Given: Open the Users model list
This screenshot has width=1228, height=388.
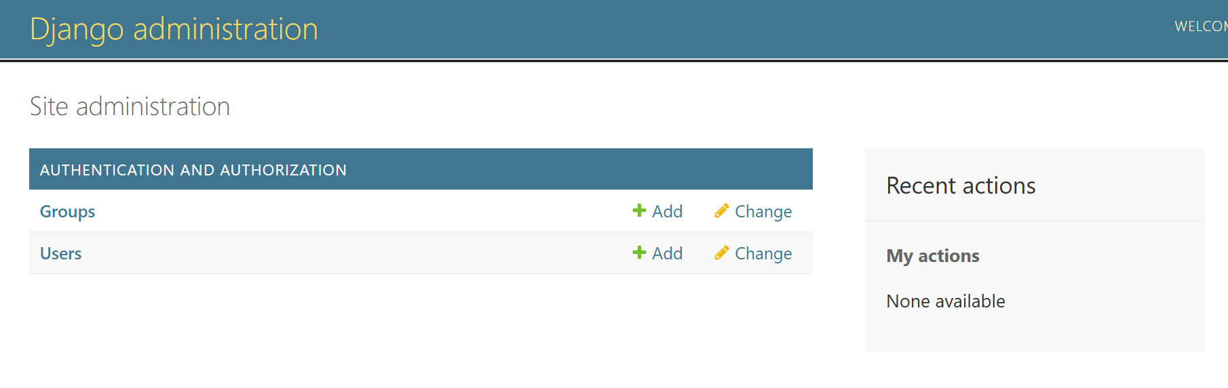Looking at the screenshot, I should (60, 253).
